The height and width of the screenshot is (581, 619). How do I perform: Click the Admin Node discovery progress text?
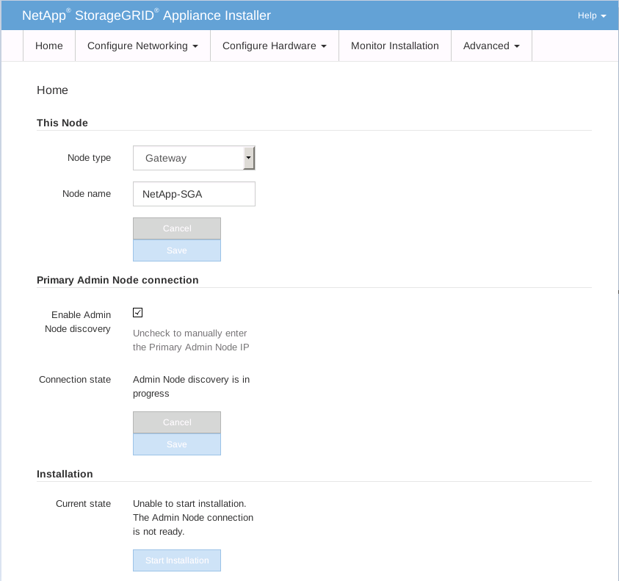click(x=191, y=386)
